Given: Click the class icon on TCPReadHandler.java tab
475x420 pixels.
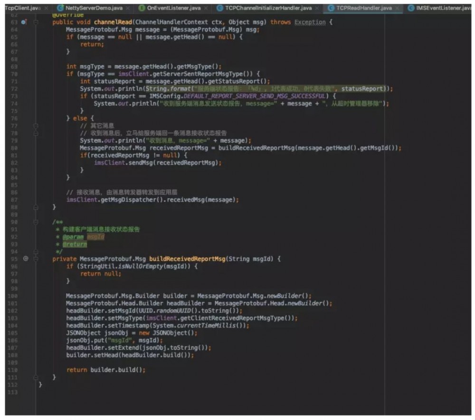Looking at the screenshot, I should tap(331, 8).
